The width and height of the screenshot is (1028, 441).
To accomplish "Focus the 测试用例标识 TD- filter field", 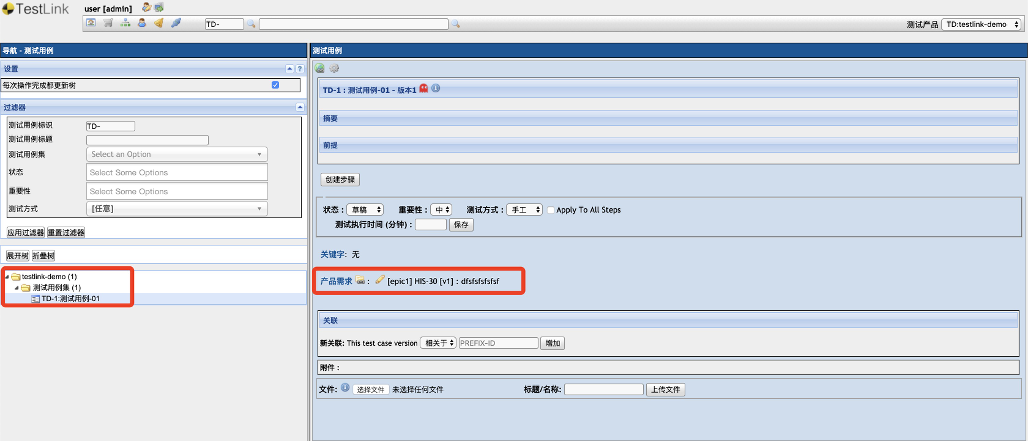I will click(111, 126).
